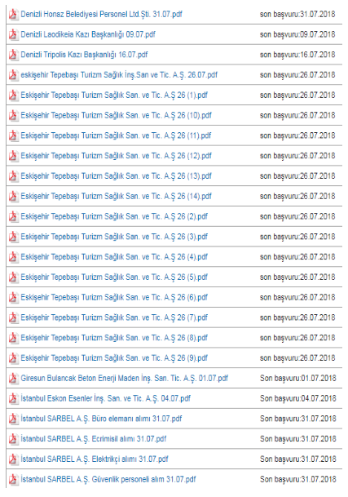This screenshot has height=497, width=348.
Task: Open Denizli Laodikeia Kazı Başkanlığı 09.07.pdf link
Action: (x=88, y=34)
